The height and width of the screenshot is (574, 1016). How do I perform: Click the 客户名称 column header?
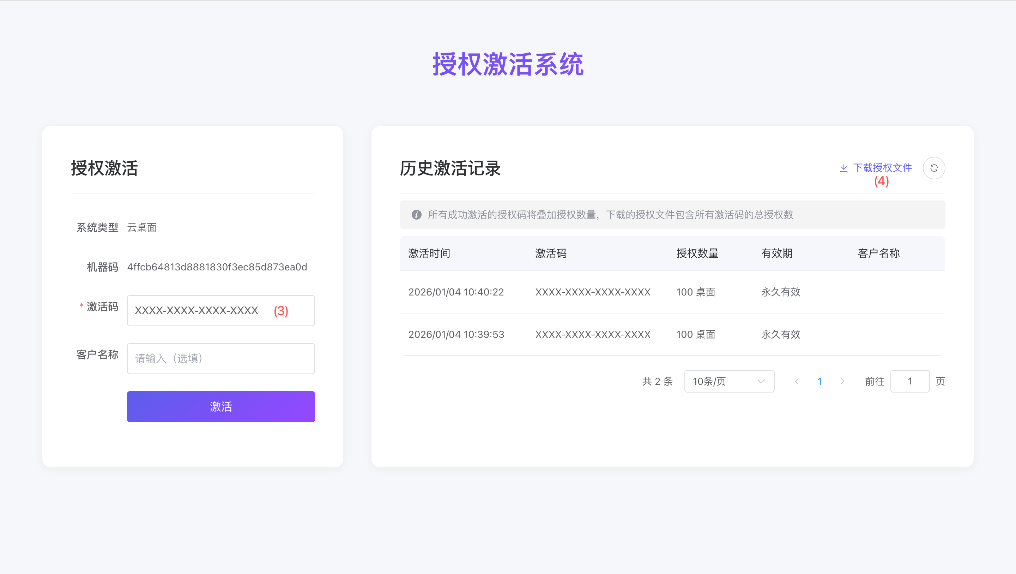coord(878,253)
